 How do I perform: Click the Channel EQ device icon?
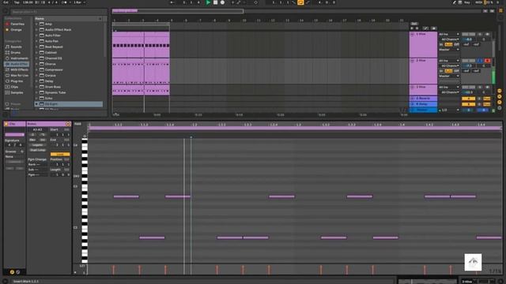tap(42, 58)
